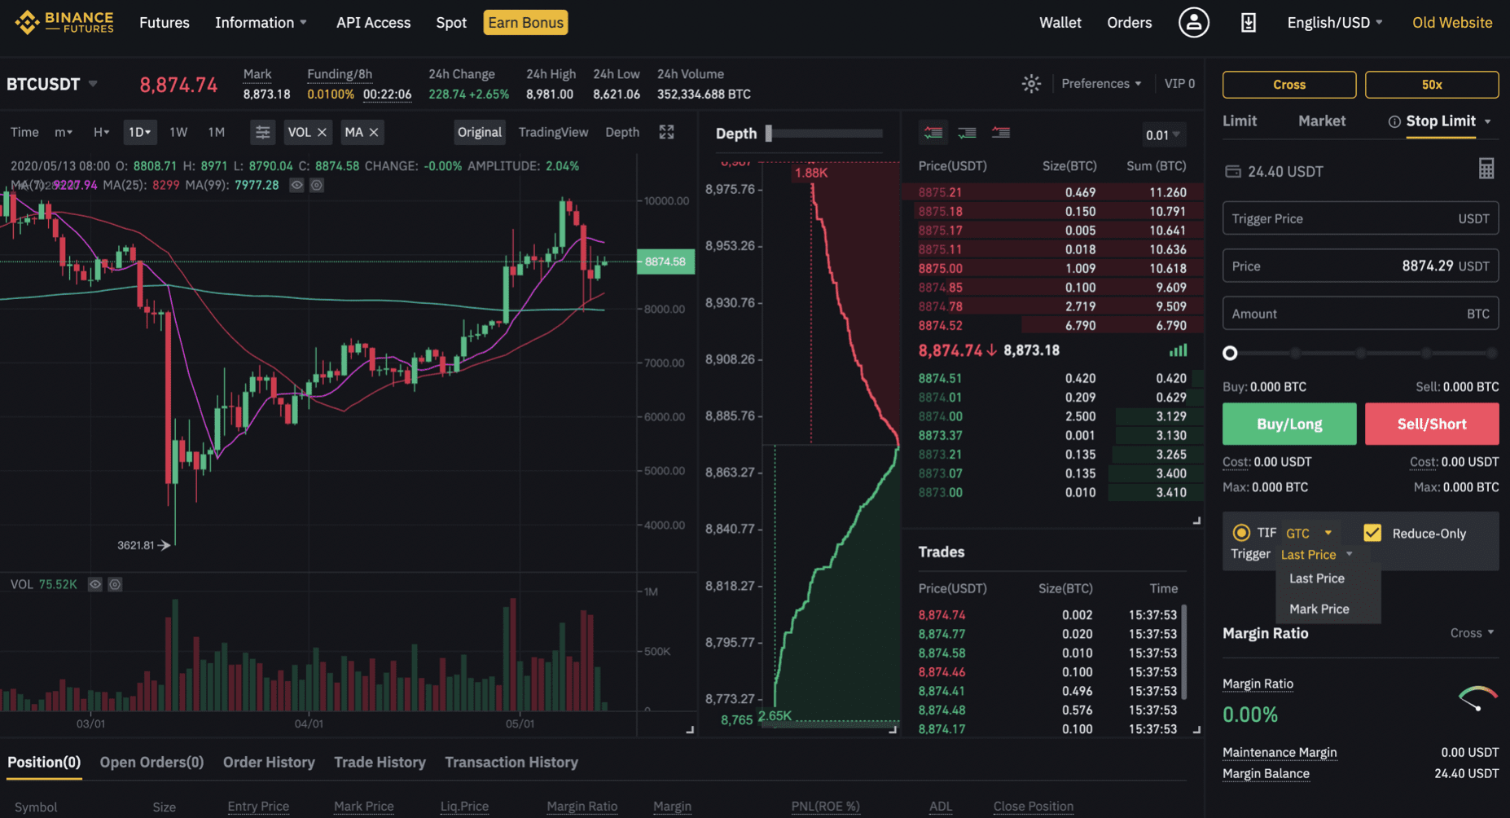Click the signal bars icon in order book
1510x818 pixels.
(x=1178, y=350)
